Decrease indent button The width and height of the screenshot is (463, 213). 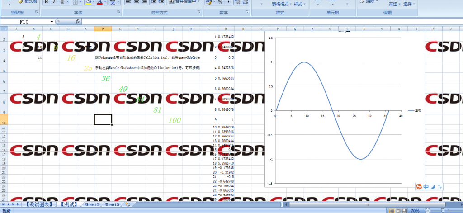point(153,2)
